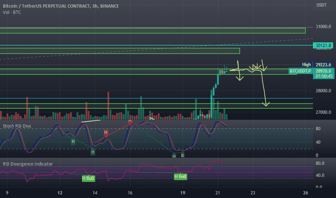Click date 16 on the time axis

tap(130, 193)
